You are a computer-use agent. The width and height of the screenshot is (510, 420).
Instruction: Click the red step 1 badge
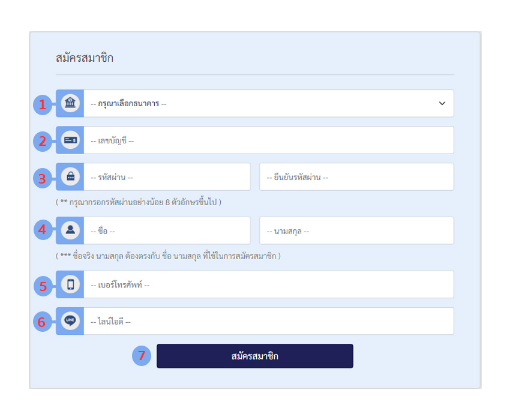point(43,105)
